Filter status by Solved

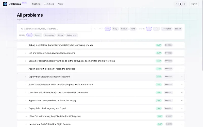[x=178, y=29]
